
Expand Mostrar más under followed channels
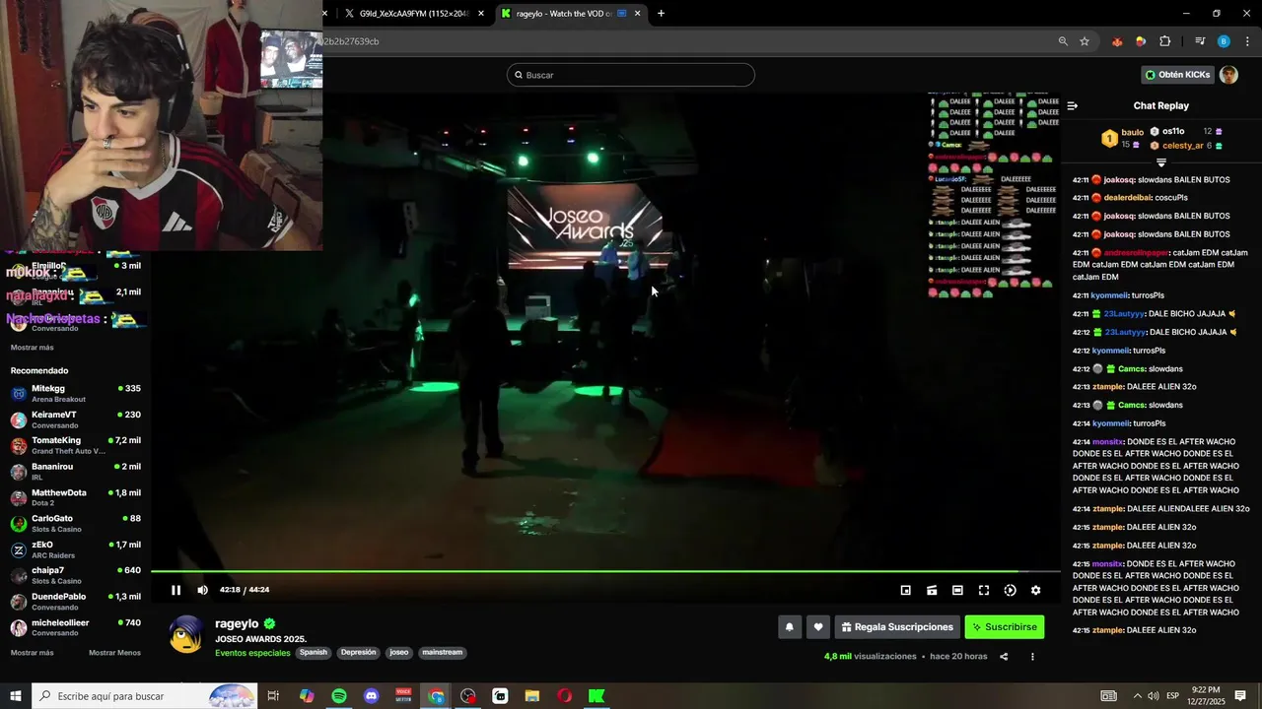33,348
